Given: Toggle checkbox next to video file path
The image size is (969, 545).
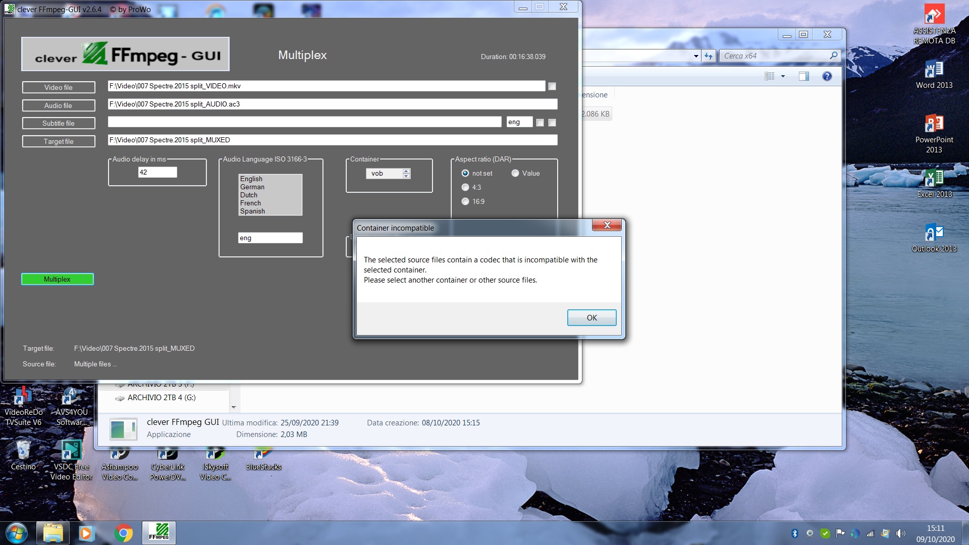Looking at the screenshot, I should pos(552,86).
